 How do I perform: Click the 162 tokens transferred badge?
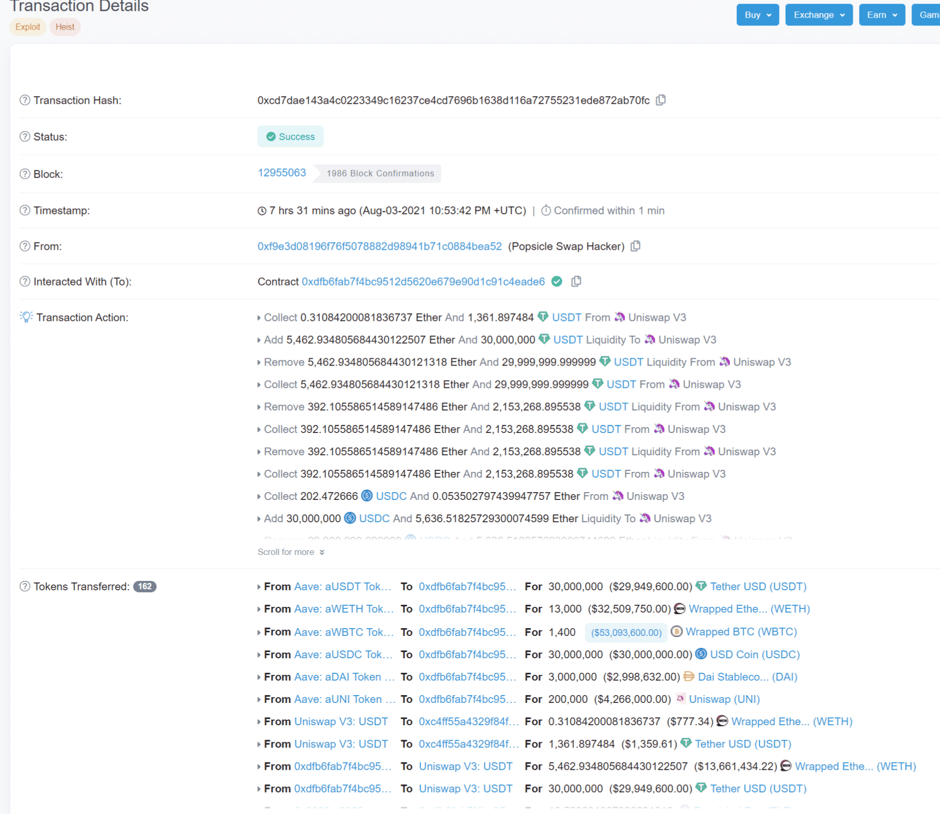tap(145, 587)
